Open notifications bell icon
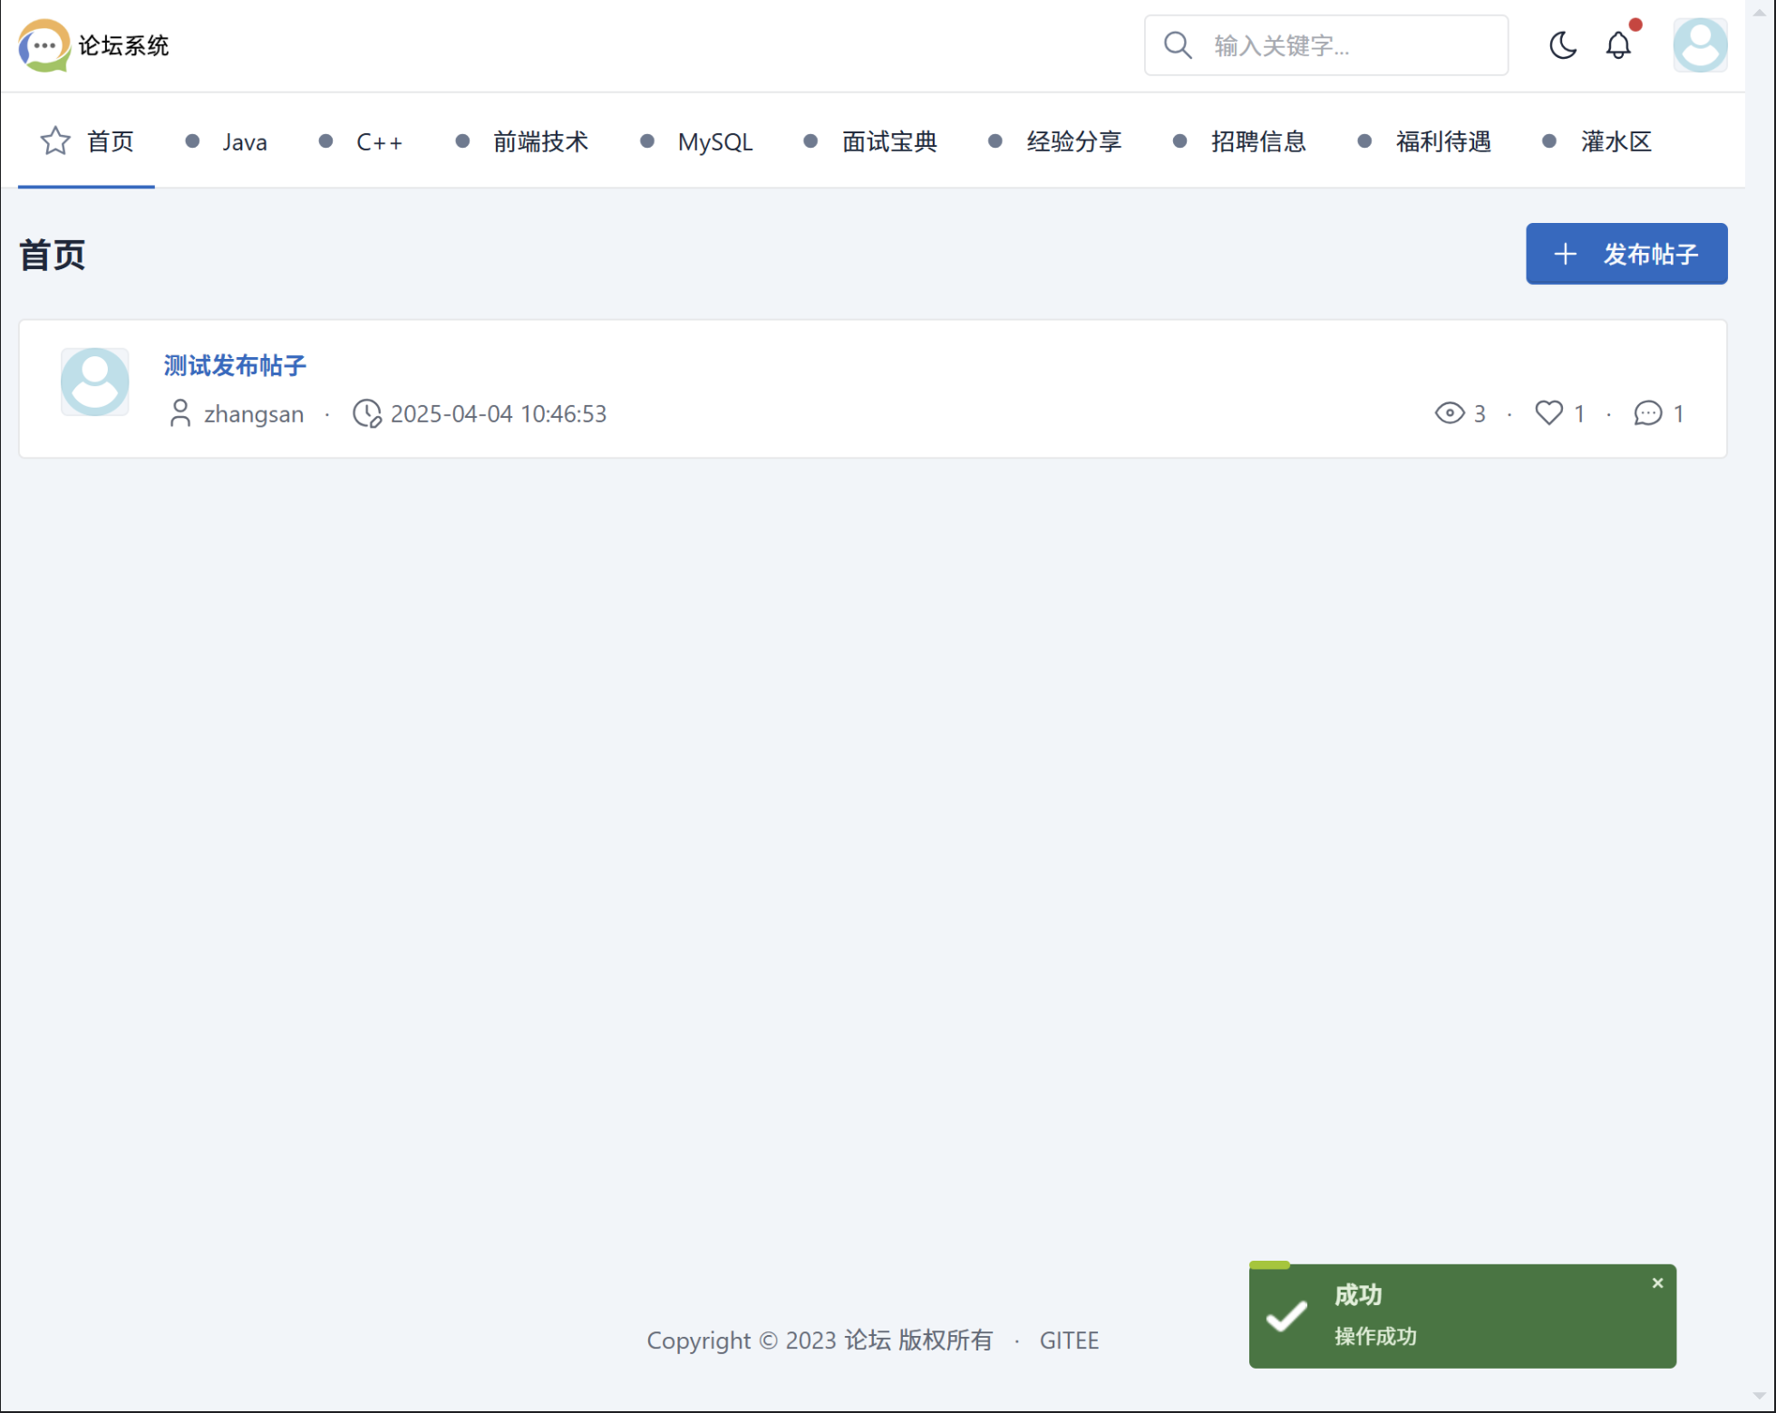 pyautogui.click(x=1617, y=45)
